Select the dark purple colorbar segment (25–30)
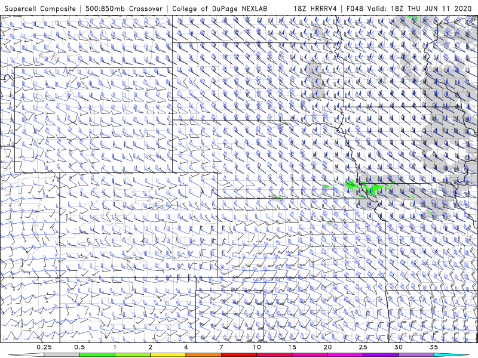The image size is (478, 358). (381, 355)
